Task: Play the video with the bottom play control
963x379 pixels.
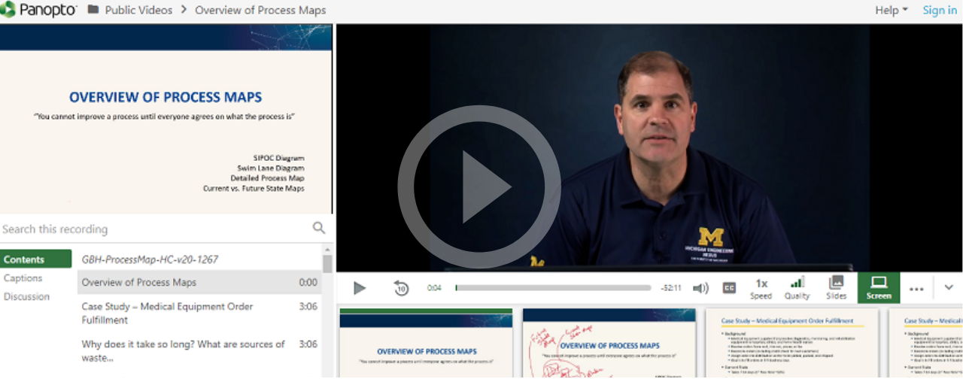Action: coord(360,287)
